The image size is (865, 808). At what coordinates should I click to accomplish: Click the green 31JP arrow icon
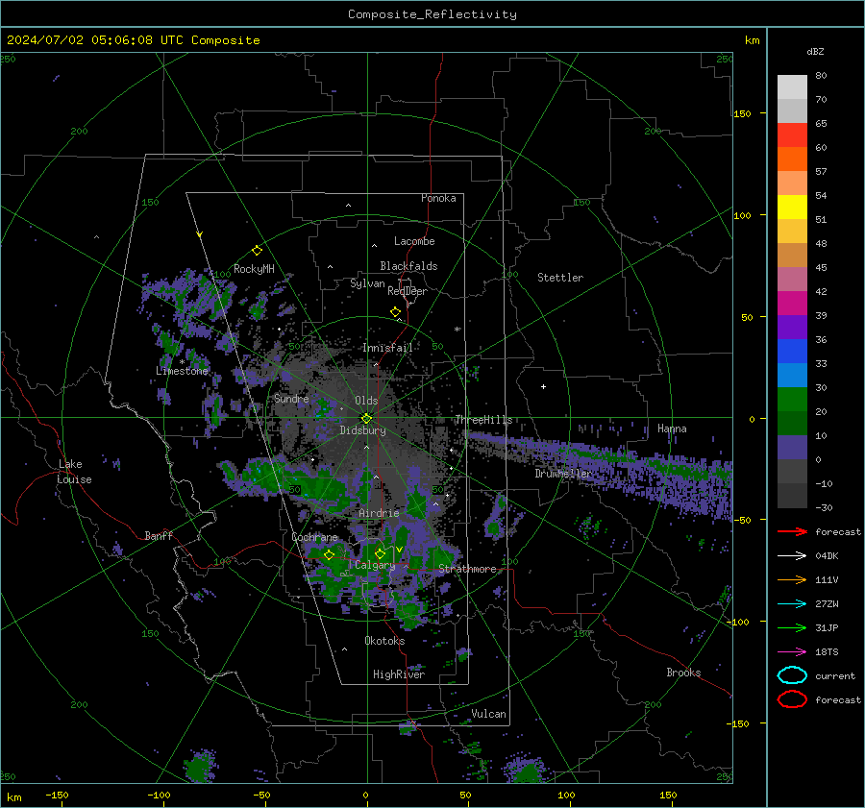pos(792,627)
